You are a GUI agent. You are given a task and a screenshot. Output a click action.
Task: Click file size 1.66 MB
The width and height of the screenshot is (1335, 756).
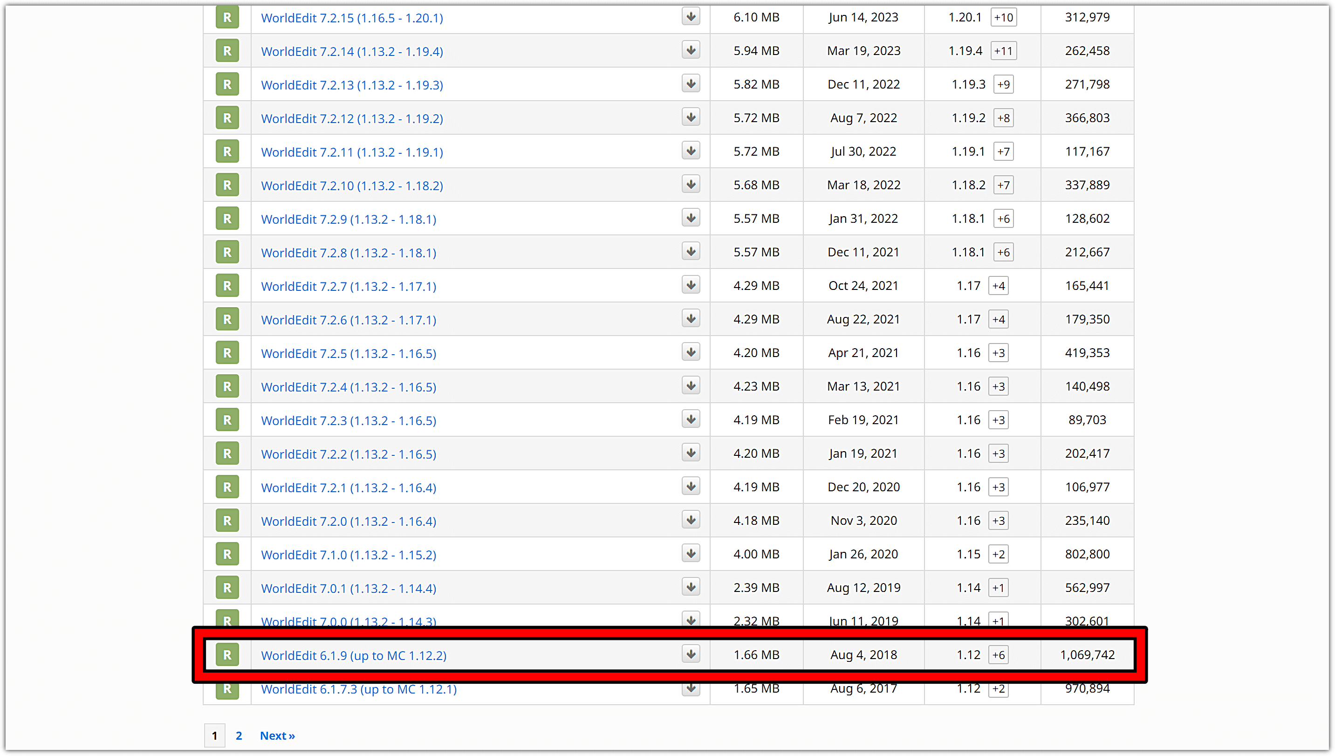pos(756,655)
